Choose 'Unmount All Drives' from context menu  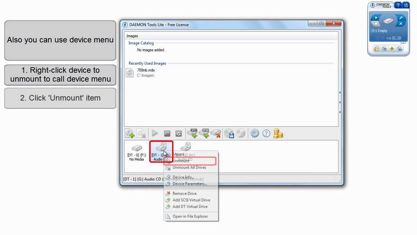[191, 167]
